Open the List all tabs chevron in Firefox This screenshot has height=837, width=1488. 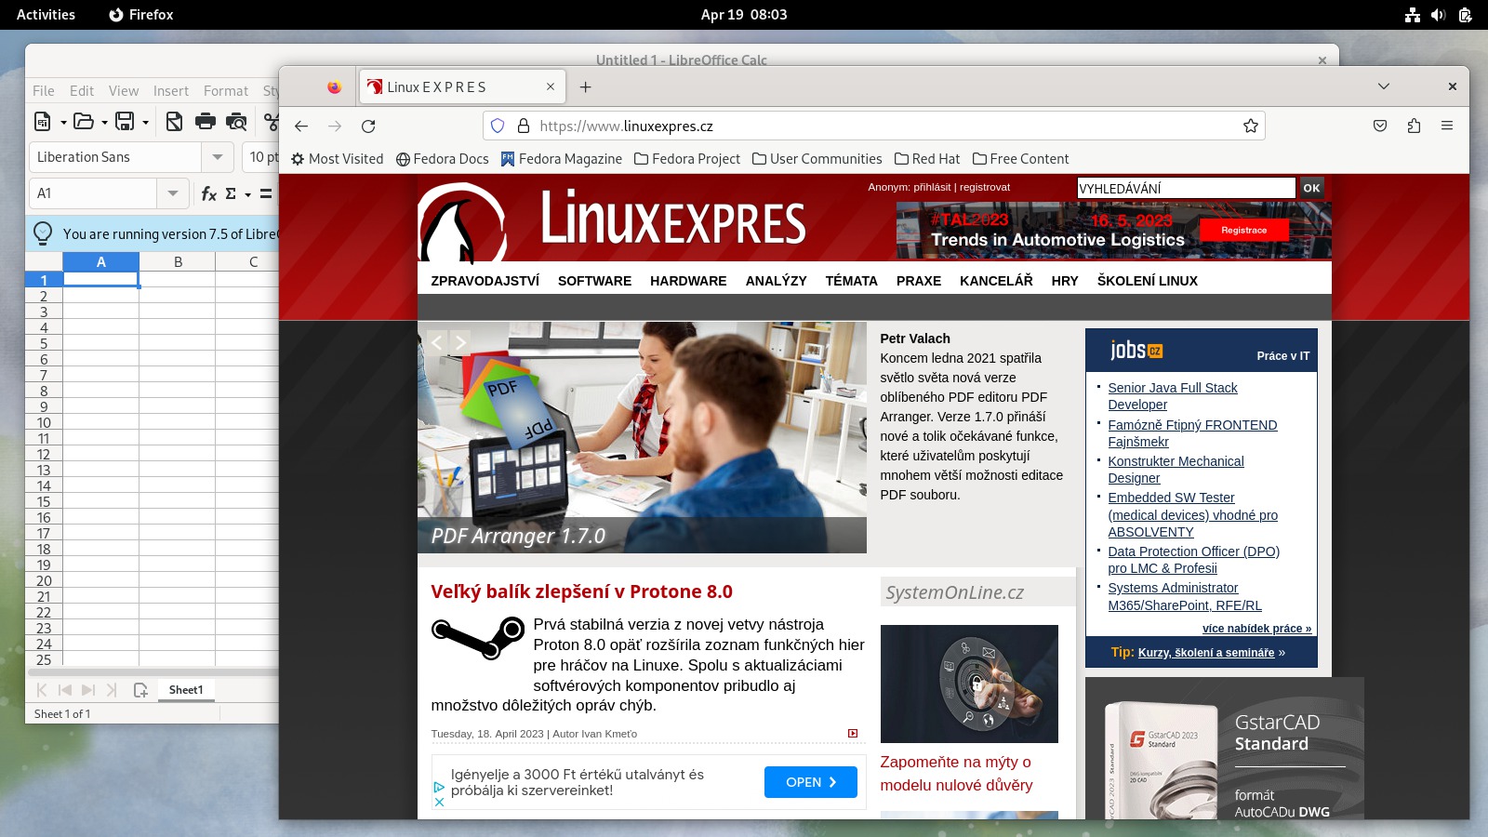(x=1384, y=86)
